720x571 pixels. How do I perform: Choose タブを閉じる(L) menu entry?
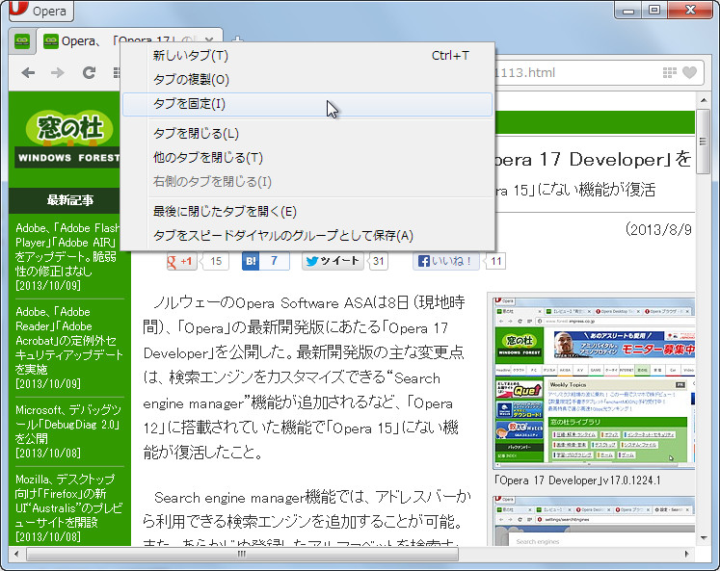[x=307, y=134]
